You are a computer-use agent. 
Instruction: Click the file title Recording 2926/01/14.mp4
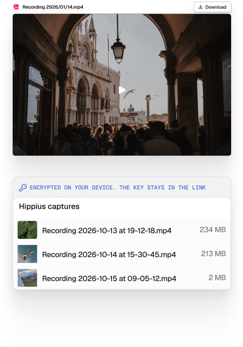[53, 7]
